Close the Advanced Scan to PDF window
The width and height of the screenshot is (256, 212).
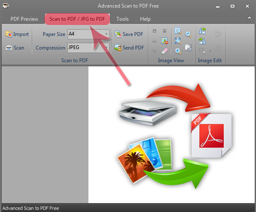coord(247,6)
